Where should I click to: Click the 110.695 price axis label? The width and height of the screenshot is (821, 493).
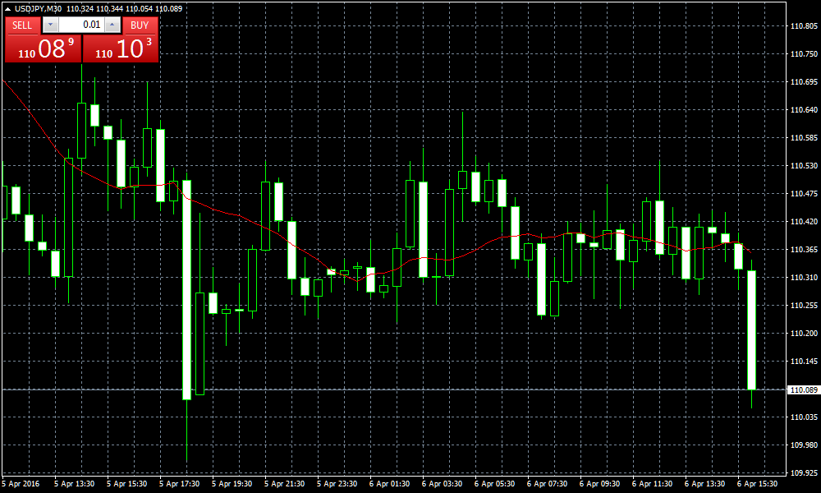coord(804,81)
